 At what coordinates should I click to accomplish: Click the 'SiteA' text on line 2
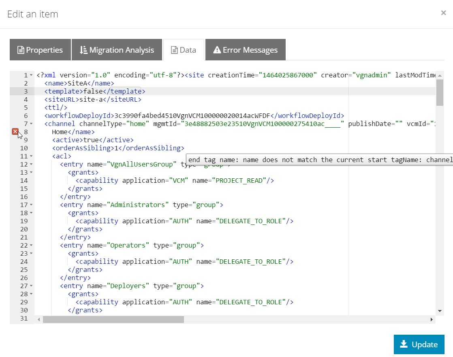pyautogui.click(x=77, y=83)
